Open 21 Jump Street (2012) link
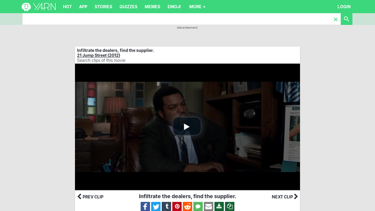The image size is (375, 211). click(98, 55)
